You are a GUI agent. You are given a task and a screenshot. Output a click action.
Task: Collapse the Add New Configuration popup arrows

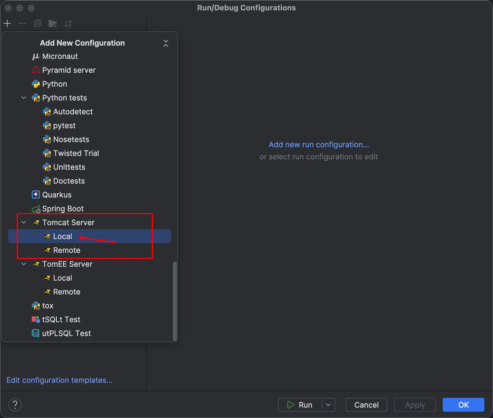click(166, 43)
